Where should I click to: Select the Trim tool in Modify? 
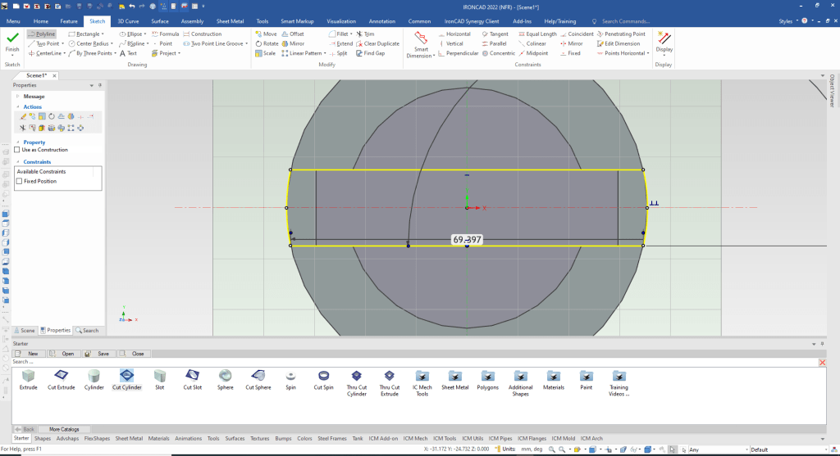(365, 34)
